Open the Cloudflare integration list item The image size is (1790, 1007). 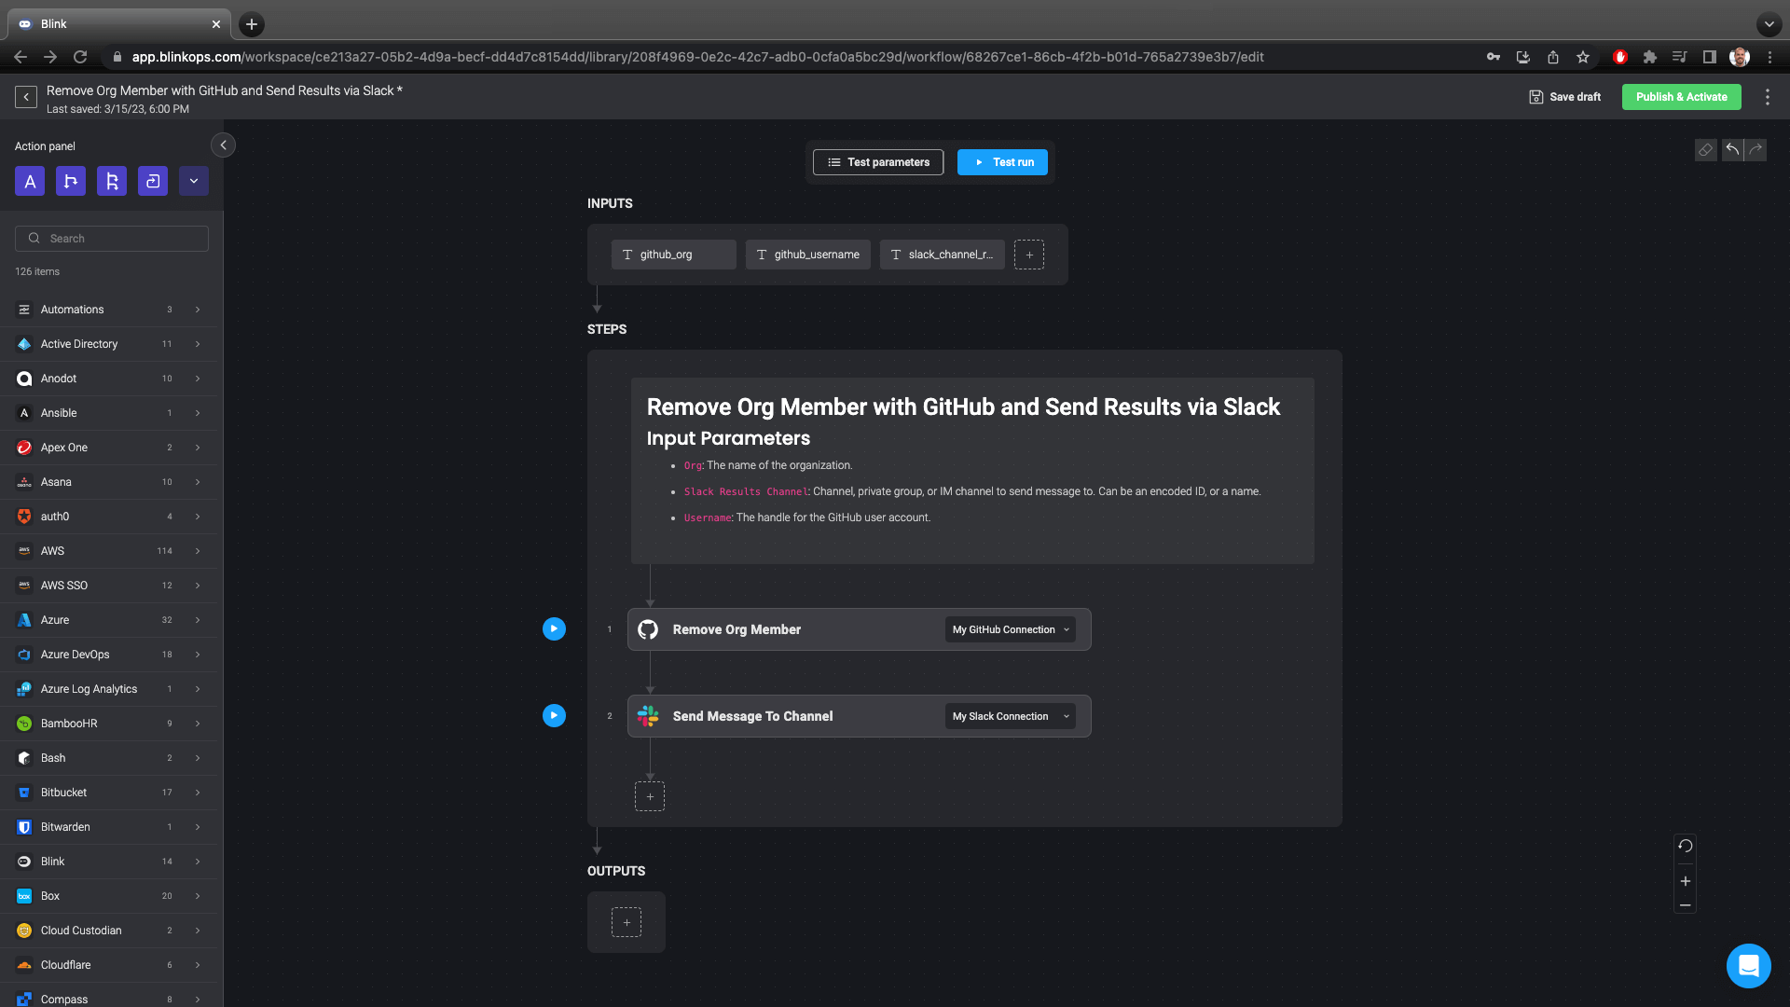click(x=108, y=965)
